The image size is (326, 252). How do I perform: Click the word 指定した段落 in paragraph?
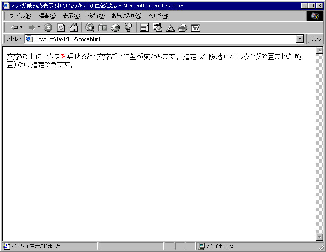[x=203, y=56]
